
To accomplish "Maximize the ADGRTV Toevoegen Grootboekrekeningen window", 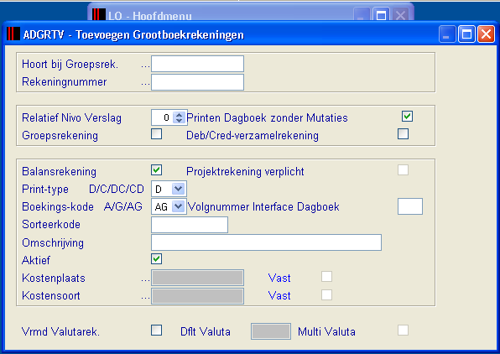I will [466, 34].
